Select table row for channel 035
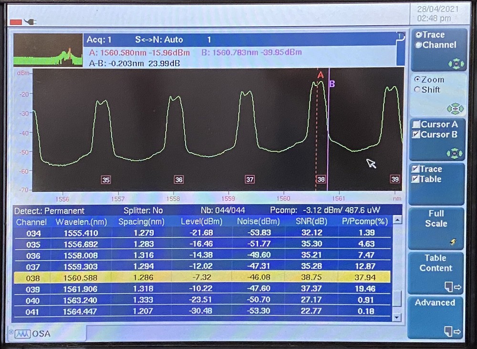Screen dimensions: 477x349 tap(202, 244)
